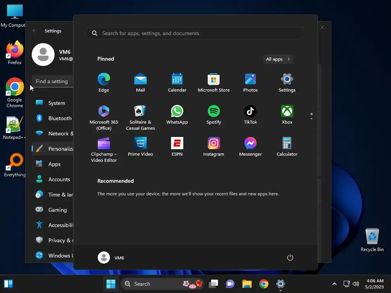Close the Settings window

pyautogui.click(x=322, y=27)
